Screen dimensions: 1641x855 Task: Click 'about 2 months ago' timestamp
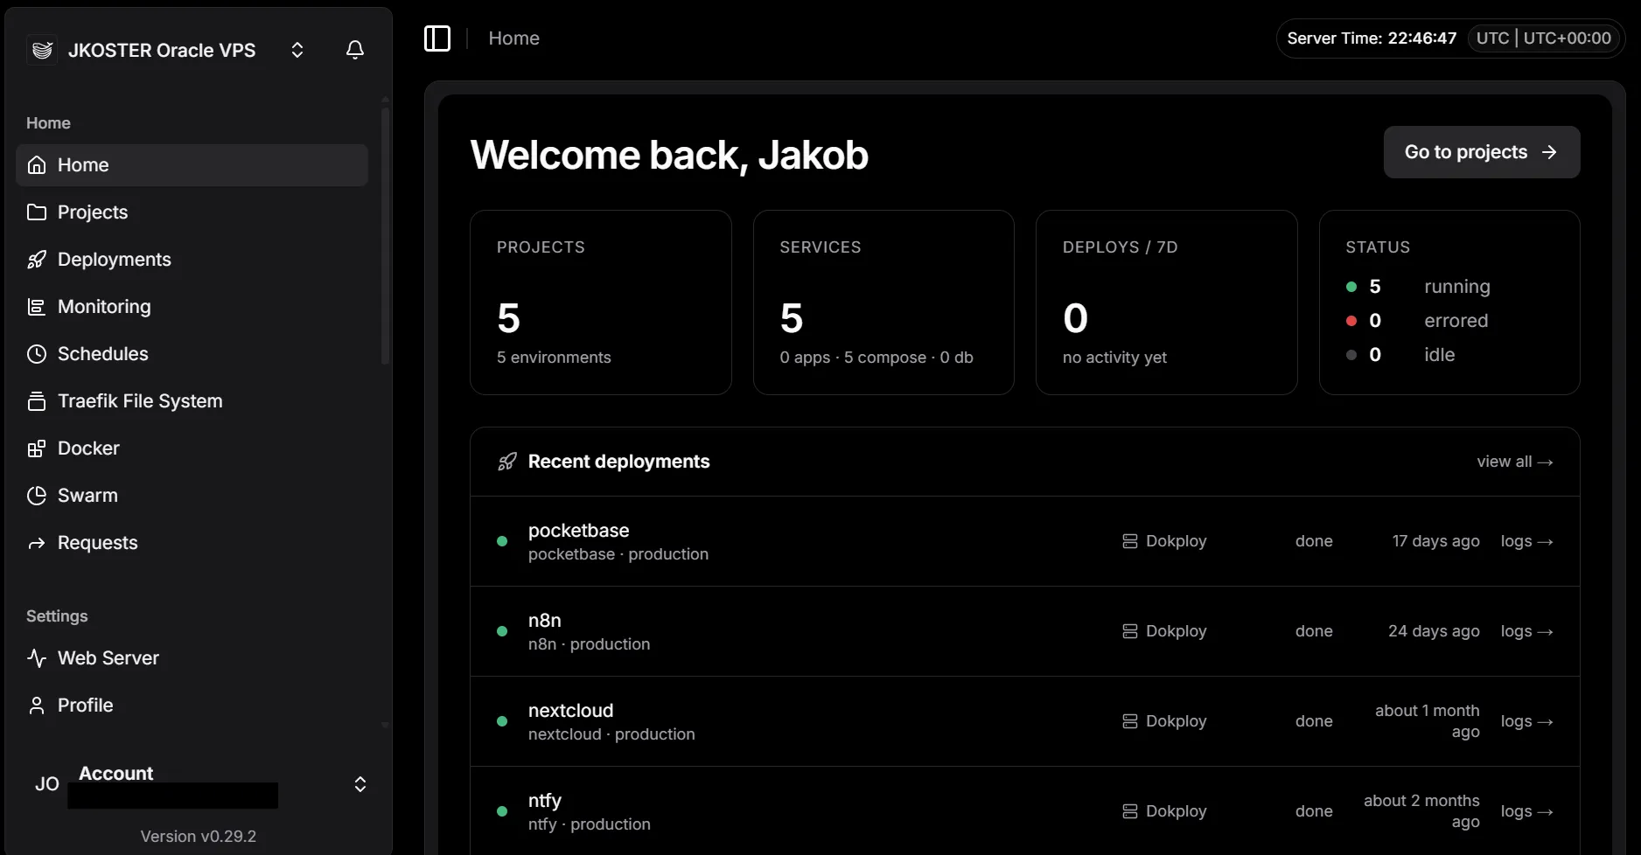pos(1422,811)
